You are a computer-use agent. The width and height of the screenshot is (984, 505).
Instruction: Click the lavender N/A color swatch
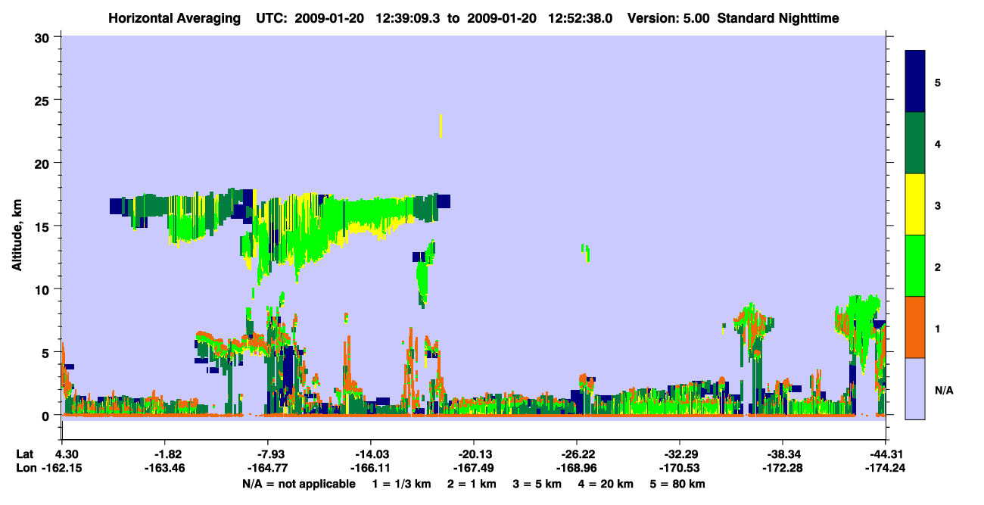click(x=915, y=388)
